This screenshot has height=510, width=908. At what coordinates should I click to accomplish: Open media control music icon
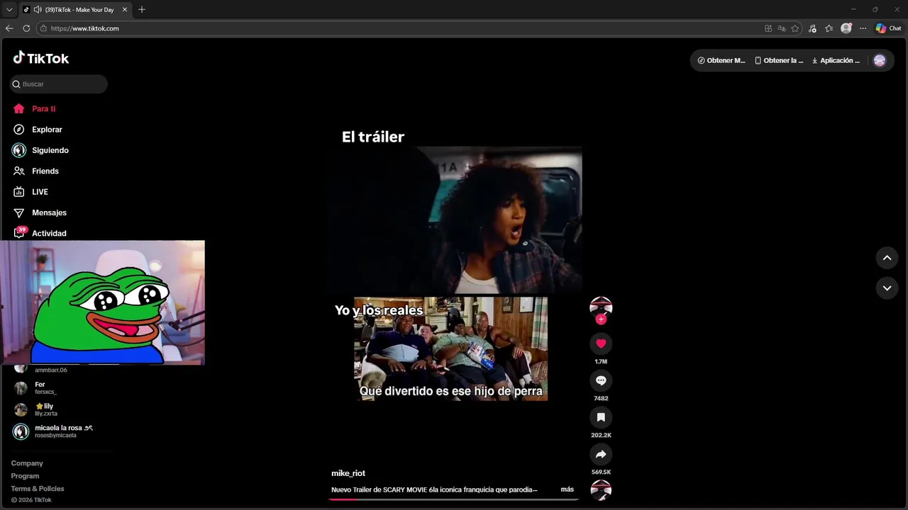point(812,28)
